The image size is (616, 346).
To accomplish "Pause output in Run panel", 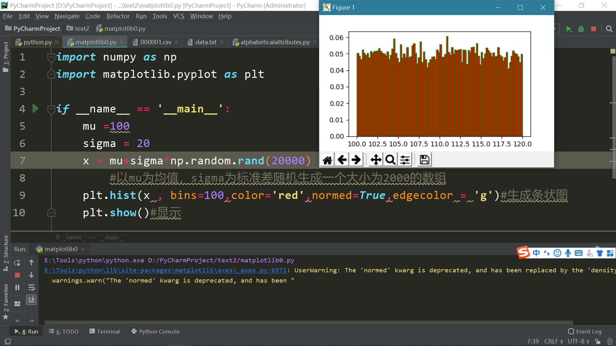I will [17, 287].
